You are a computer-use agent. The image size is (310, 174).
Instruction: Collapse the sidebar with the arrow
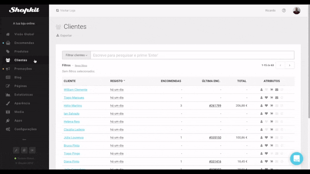click(24, 140)
